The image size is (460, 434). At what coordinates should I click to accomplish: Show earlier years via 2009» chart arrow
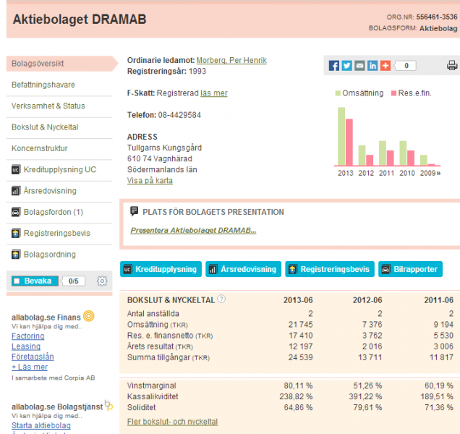point(438,173)
